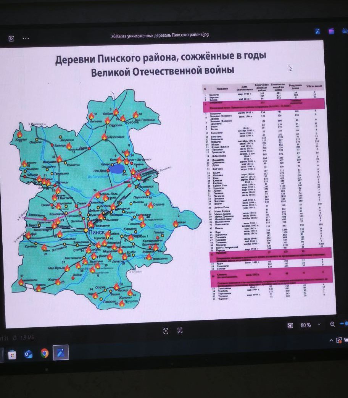Viewport: 348px width, 398px height.
Task: Click the zoom out magnifier icon
Action: click(332, 325)
